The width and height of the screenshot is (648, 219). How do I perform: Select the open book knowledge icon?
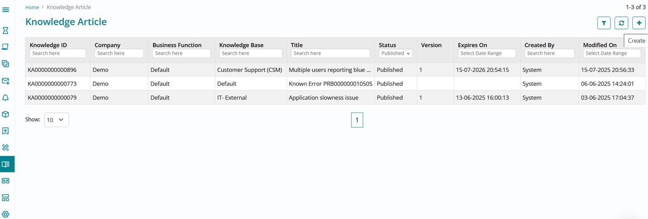5,164
